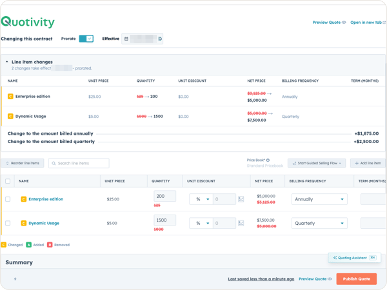Click the footer Preview Quote link

point(312,279)
